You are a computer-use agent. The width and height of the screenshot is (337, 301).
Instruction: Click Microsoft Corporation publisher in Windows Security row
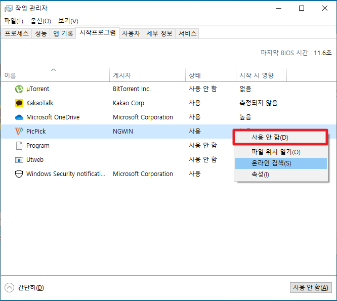(143, 174)
